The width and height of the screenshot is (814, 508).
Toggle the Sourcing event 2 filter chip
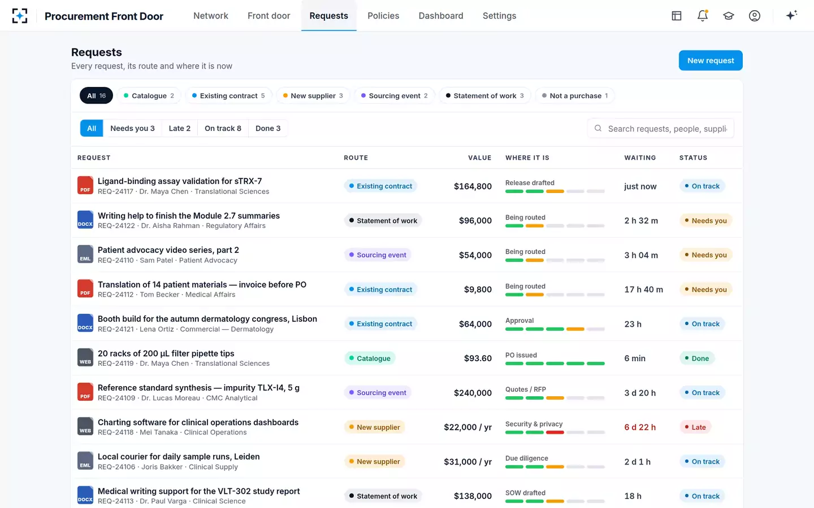(x=395, y=96)
